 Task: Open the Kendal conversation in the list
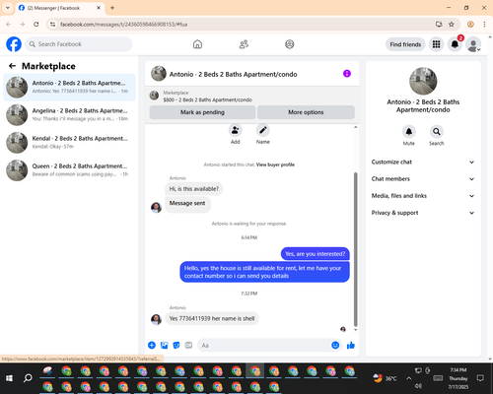(69, 143)
